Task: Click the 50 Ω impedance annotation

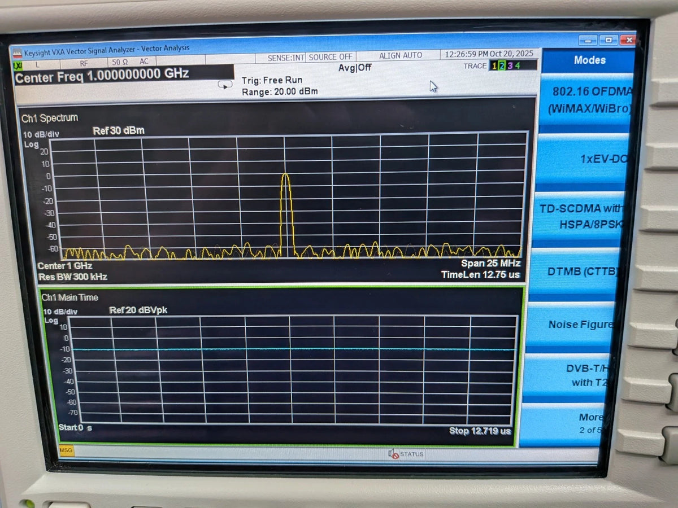Action: (119, 62)
